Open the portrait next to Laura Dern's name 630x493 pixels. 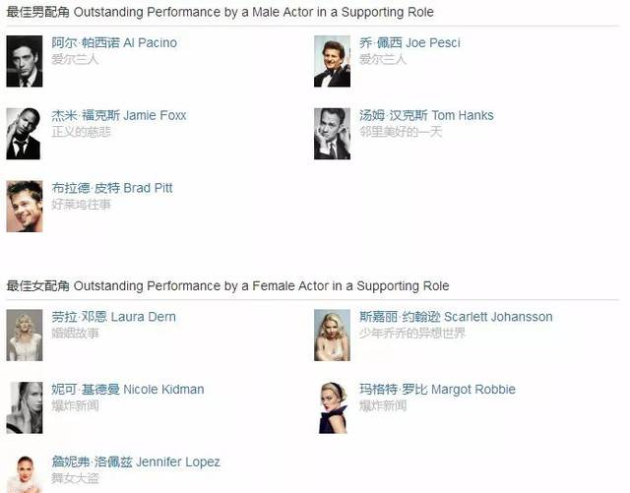[24, 335]
